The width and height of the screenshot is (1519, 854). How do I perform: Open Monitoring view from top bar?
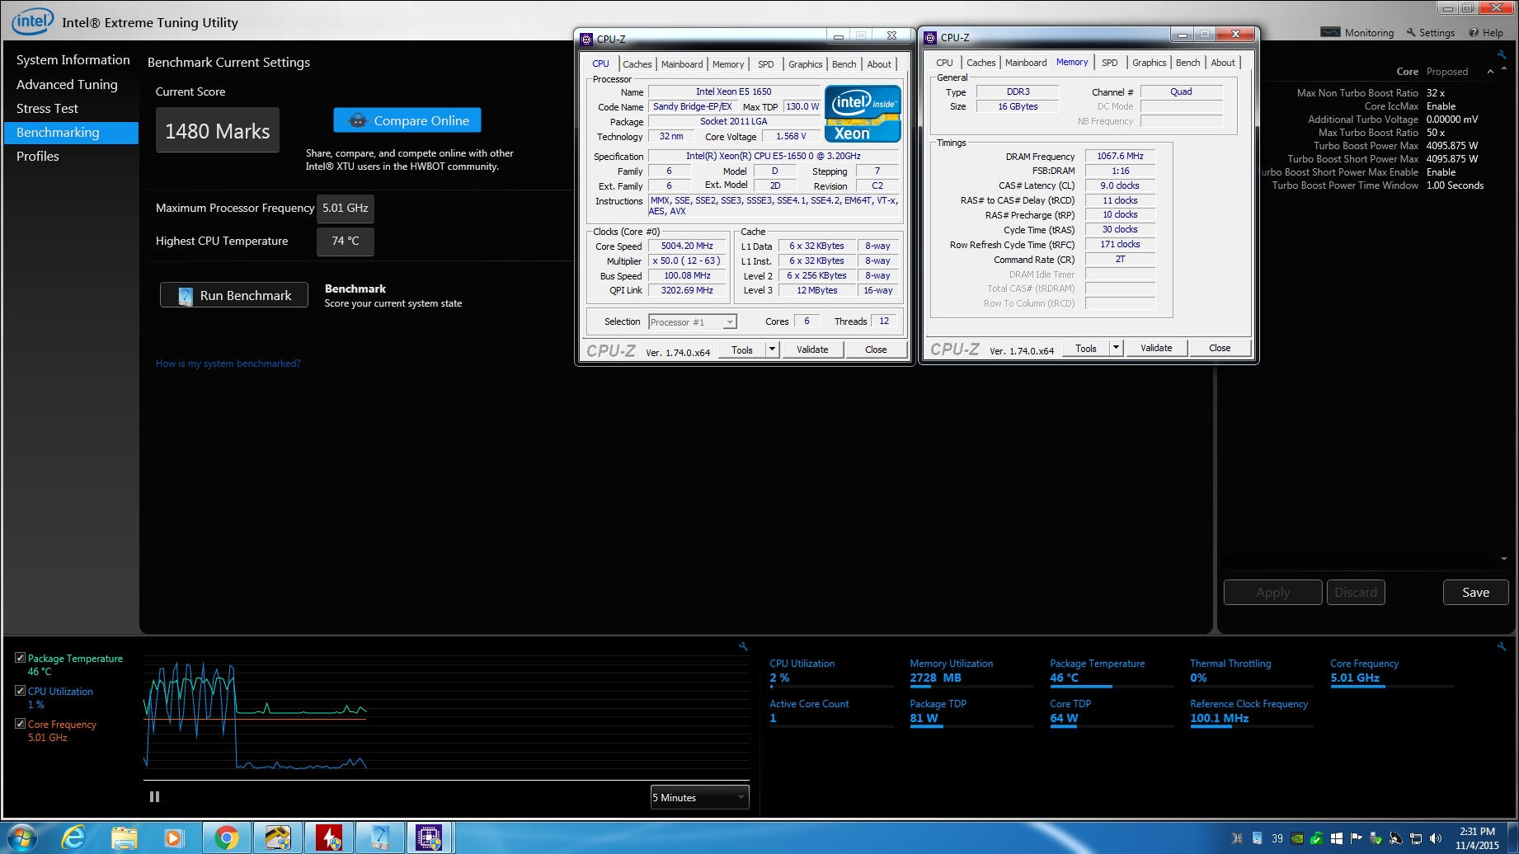click(1357, 33)
